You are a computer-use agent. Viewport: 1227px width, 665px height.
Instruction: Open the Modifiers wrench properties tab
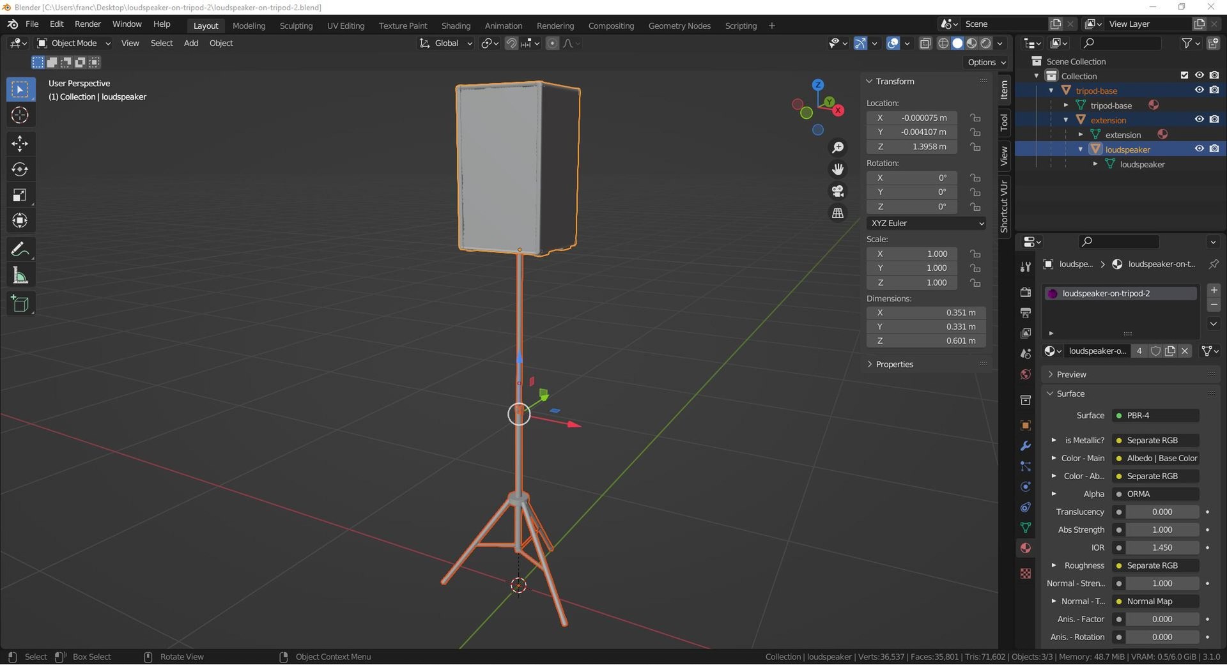[x=1026, y=446]
